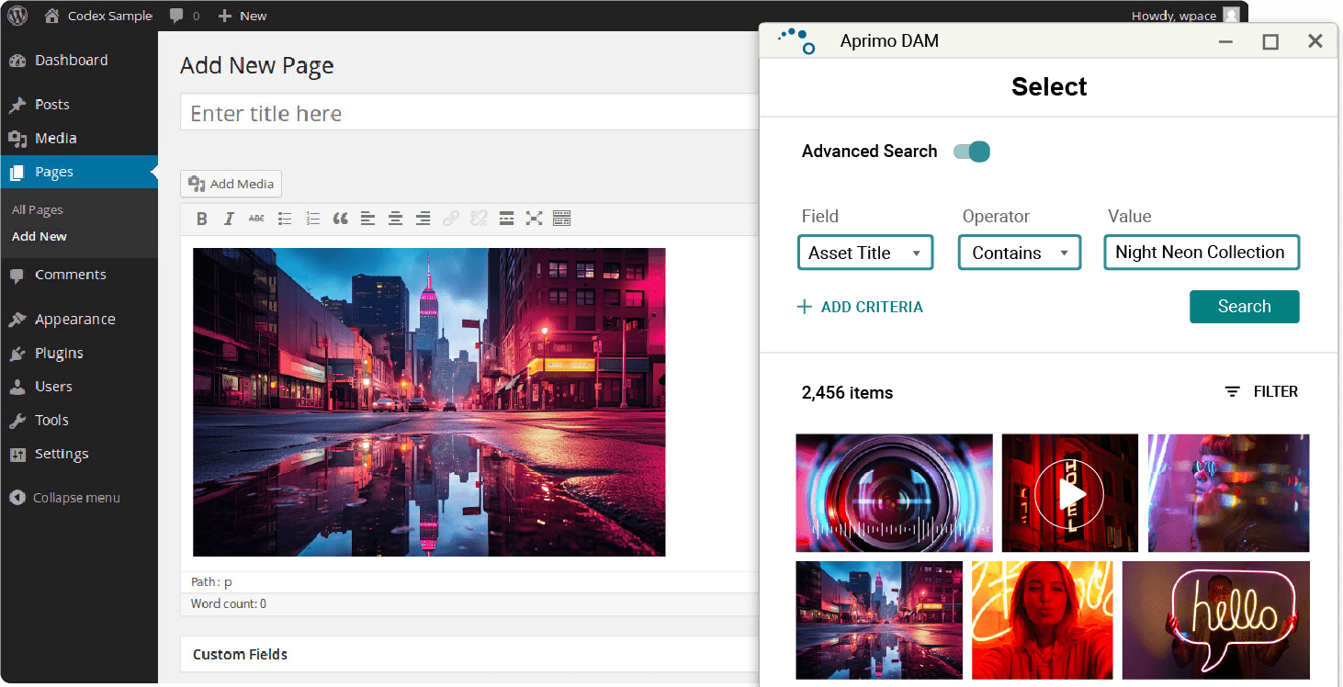Click the user avatar in admin bar

pos(1231,16)
